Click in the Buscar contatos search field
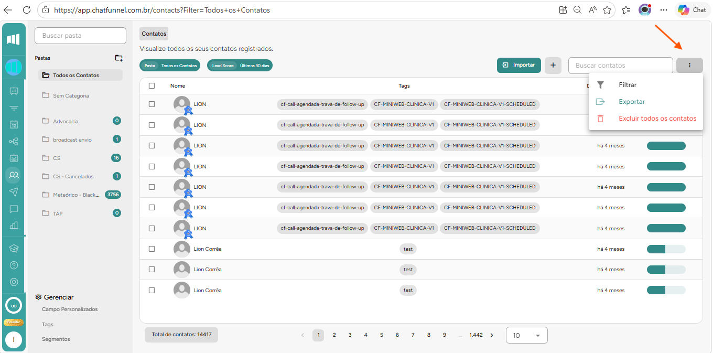This screenshot has height=353, width=713. (x=620, y=66)
